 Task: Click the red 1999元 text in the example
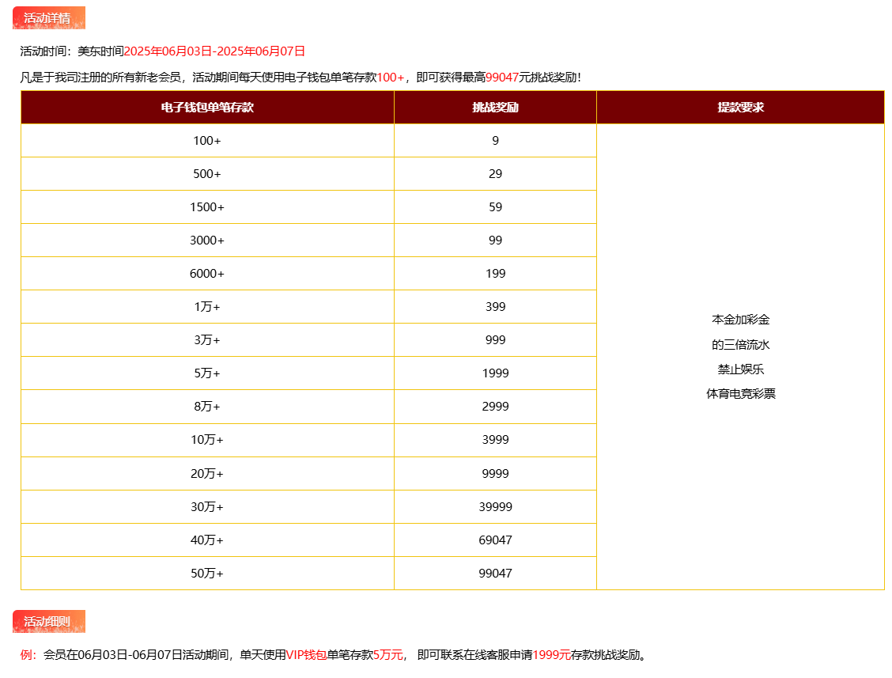[551, 654]
